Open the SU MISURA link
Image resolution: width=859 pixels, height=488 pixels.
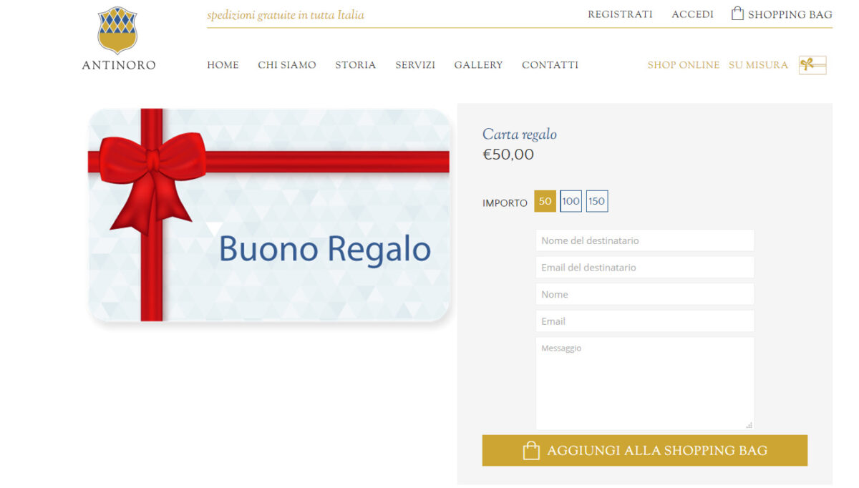coord(758,65)
